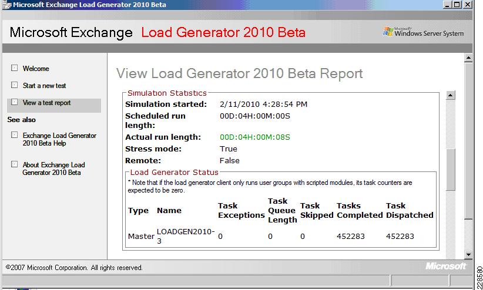
Task: Select the Start a new test link
Action: [x=44, y=86]
